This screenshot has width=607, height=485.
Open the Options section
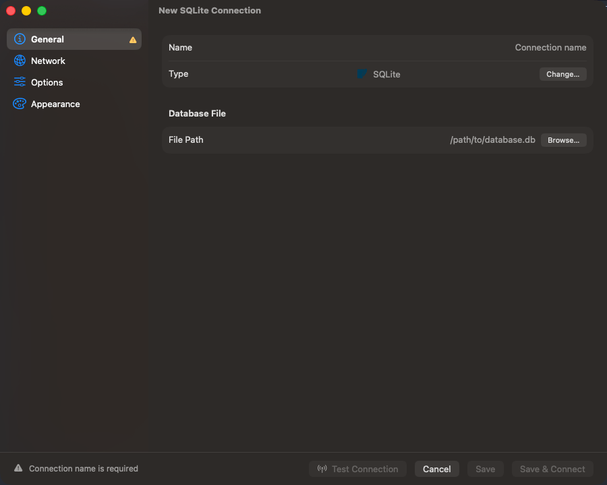[x=74, y=82]
